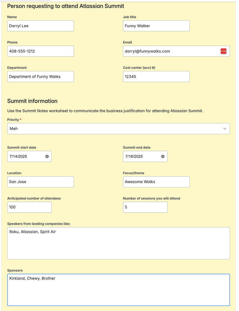Click the Job title field with Funny Walker

click(156, 26)
